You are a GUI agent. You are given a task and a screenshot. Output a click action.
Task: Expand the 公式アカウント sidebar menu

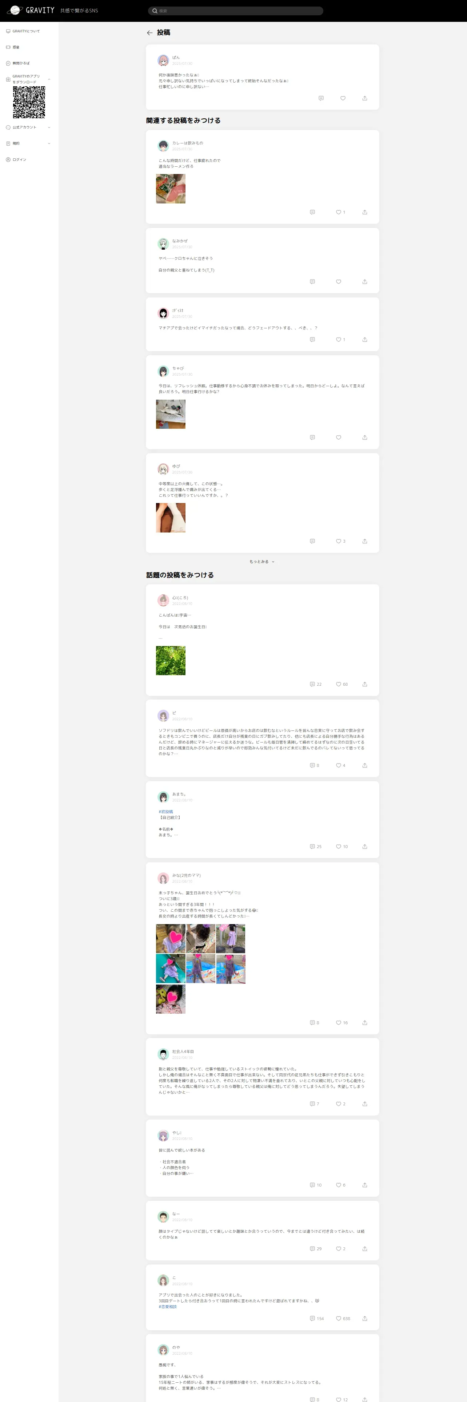pos(49,127)
